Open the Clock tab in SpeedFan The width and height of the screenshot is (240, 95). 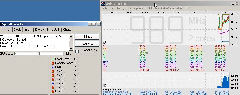(x=17, y=30)
